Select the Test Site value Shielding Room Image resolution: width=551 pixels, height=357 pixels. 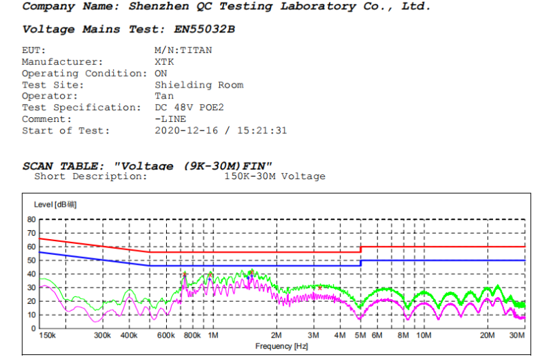(x=199, y=85)
